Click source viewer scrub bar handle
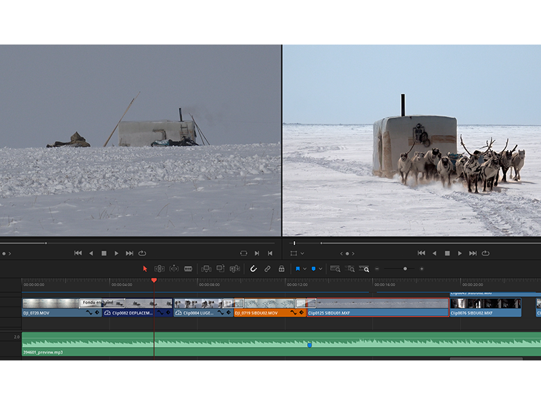Viewport: 541px width, 405px height. point(46,243)
